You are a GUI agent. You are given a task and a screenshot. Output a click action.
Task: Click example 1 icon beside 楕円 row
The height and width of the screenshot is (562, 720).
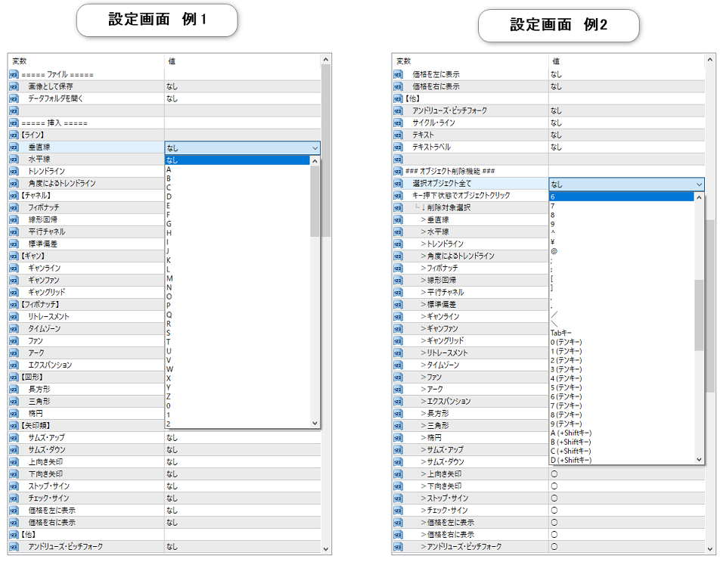coord(14,414)
